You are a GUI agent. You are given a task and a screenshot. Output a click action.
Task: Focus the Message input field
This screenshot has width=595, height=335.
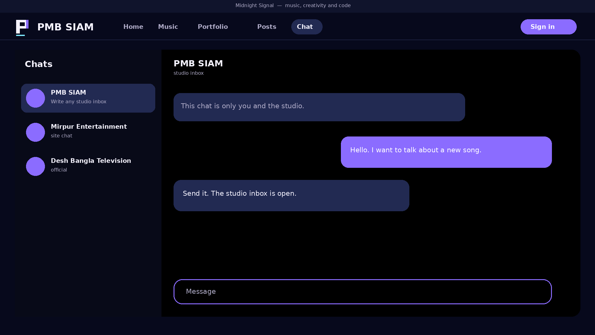pos(363,292)
